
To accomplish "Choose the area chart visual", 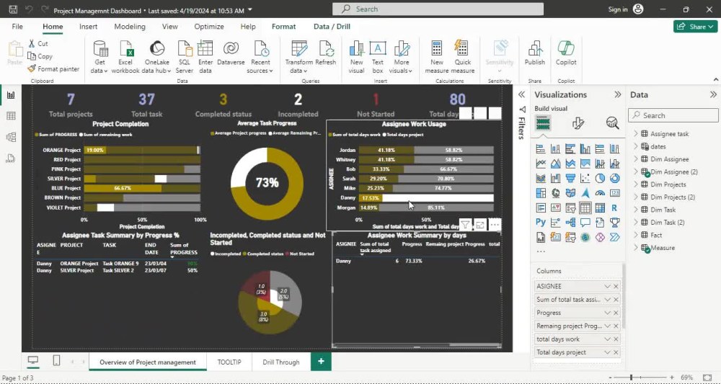I will (555, 164).
